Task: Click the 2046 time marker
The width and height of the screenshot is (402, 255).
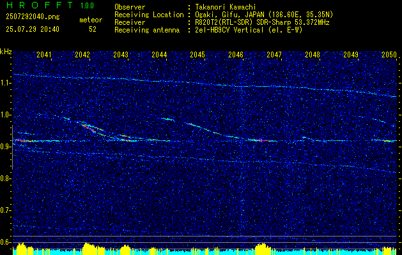Action: click(236, 55)
